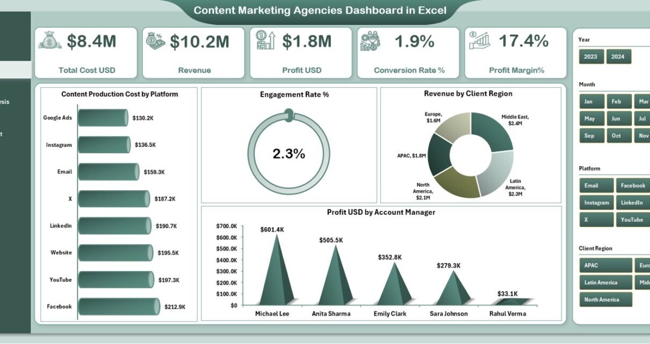Click the Conversion Rate funnel icon
This screenshot has height=344, width=650.
(371, 41)
